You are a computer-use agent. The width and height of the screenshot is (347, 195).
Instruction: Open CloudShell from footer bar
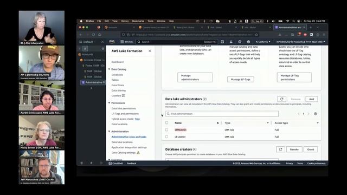(x=115, y=164)
